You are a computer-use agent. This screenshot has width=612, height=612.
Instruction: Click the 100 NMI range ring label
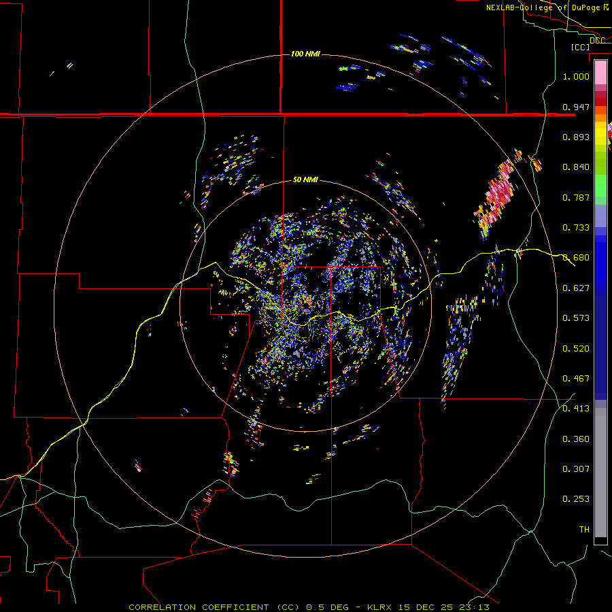(x=305, y=54)
